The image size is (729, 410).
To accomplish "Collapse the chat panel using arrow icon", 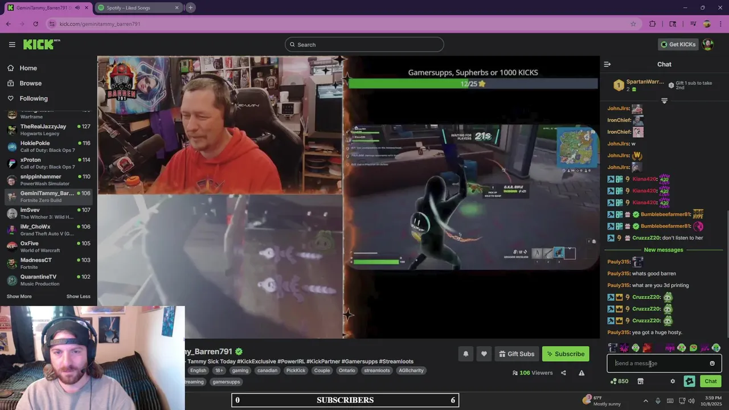I will [x=607, y=64].
